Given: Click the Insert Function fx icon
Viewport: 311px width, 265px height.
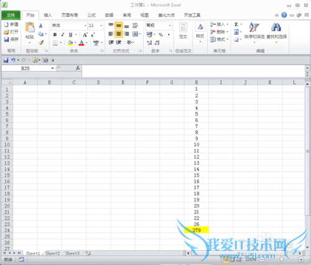Looking at the screenshot, I should 78,68.
